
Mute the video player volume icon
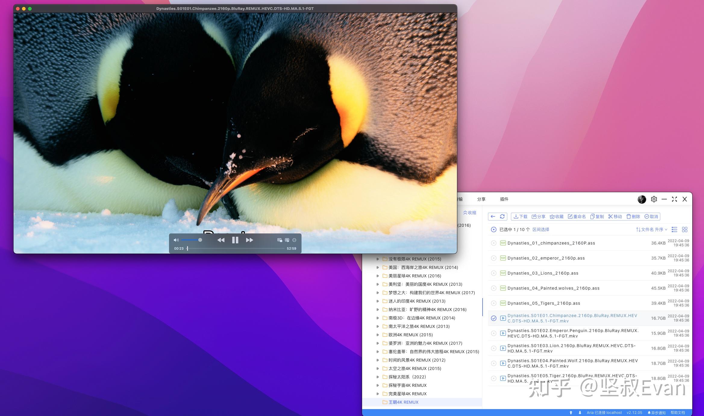click(176, 240)
